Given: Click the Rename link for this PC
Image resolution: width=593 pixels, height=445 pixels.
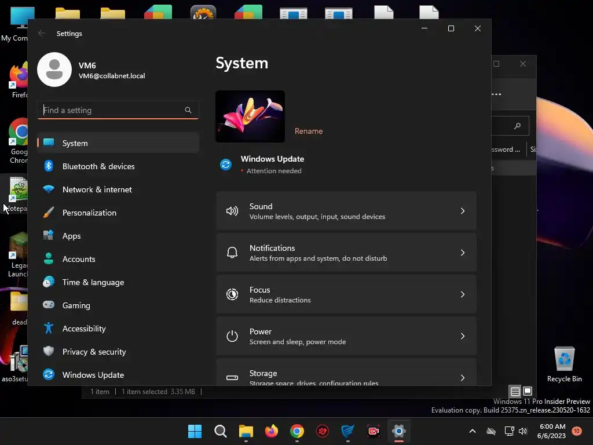Looking at the screenshot, I should 309,131.
